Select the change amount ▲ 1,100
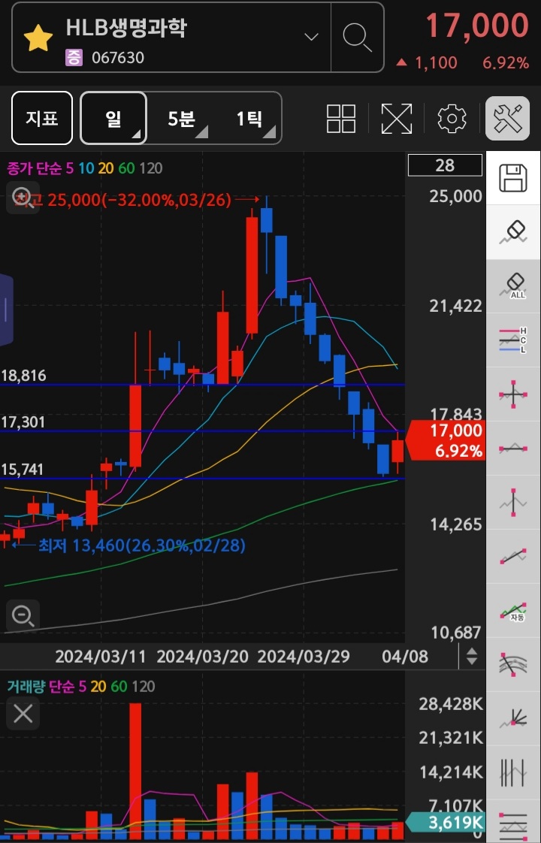 click(427, 63)
